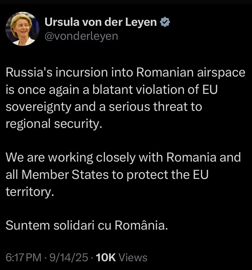Click the display name Ursula von der Leyen
The image size is (252, 270).
[101, 22]
